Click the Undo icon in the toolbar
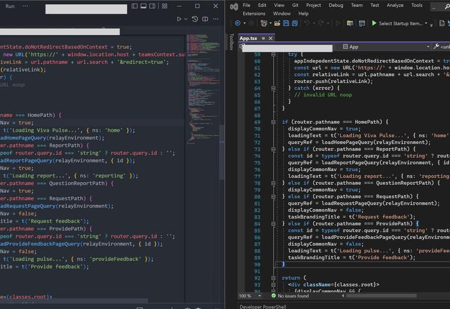This screenshot has width=450, height=309. point(307,23)
